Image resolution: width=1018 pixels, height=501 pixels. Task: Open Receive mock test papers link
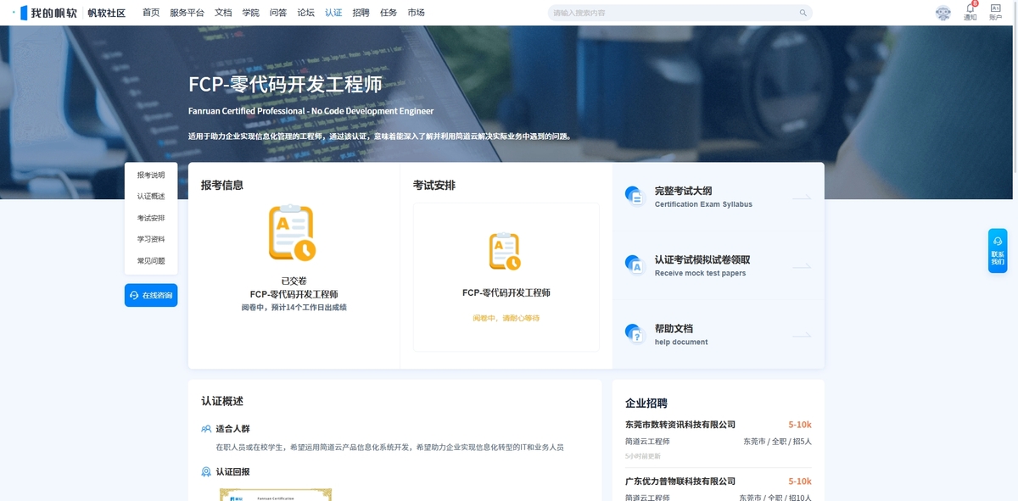click(718, 265)
